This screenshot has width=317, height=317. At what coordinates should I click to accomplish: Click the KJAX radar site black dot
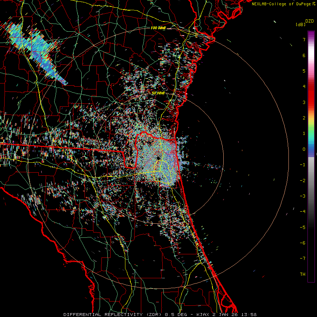(158, 158)
